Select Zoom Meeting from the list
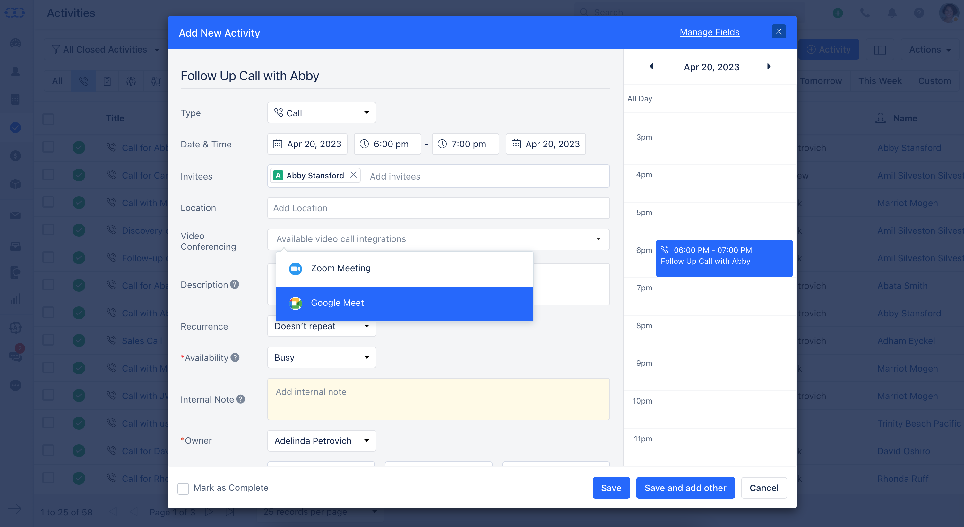 [x=404, y=269]
